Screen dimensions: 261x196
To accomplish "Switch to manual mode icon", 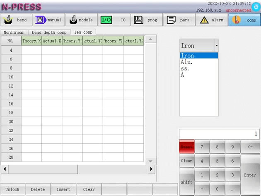I will click(x=41, y=20).
